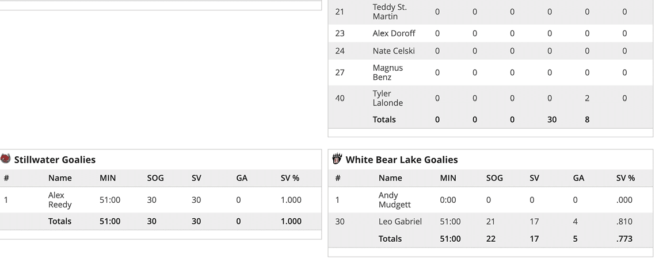This screenshot has width=663, height=259.
Task: Select Tyler Lalonde player name
Action: [x=387, y=98]
